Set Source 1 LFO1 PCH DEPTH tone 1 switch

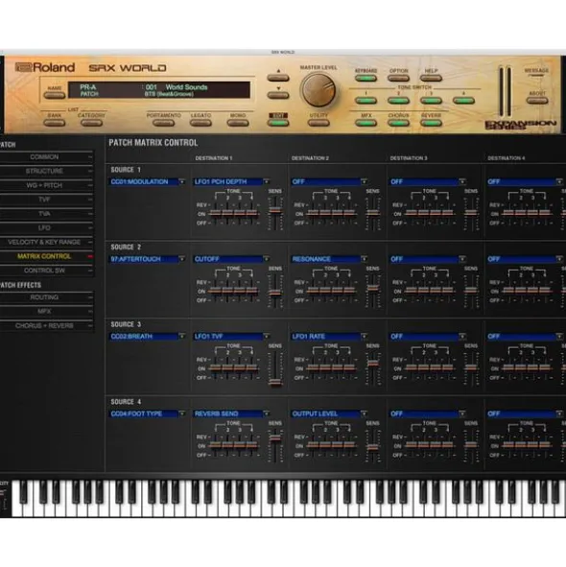coord(215,213)
